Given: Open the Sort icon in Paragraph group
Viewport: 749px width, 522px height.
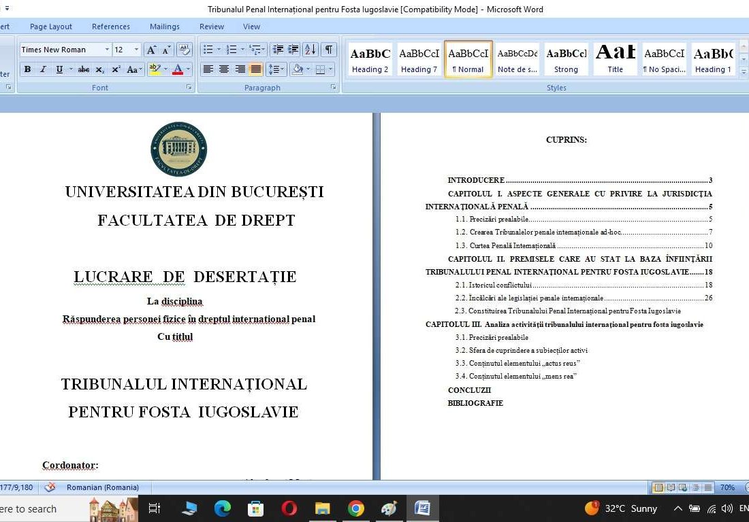Looking at the screenshot, I should point(309,50).
